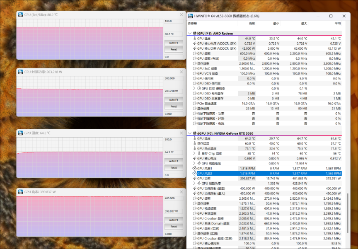Edit the 100.0 upper limit of CPU temperature graph
The width and height of the screenshot is (358, 249).
pos(174,21)
